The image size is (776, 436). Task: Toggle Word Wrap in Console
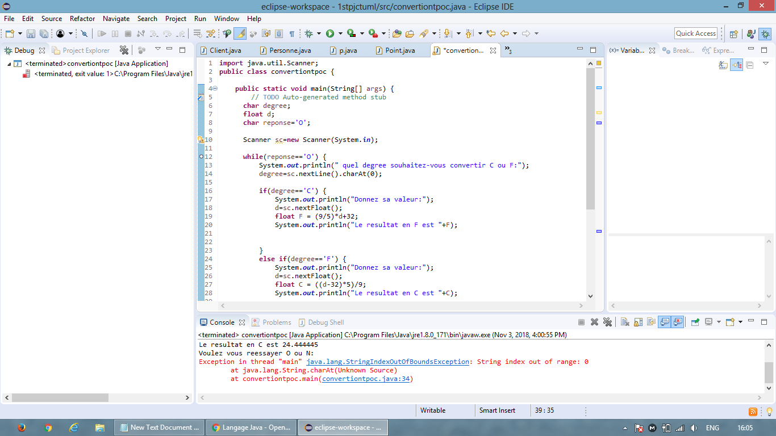coord(650,322)
